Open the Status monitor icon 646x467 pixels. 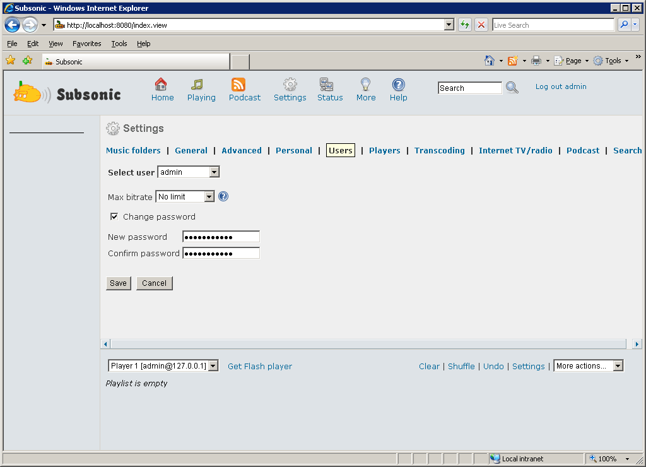pos(326,85)
